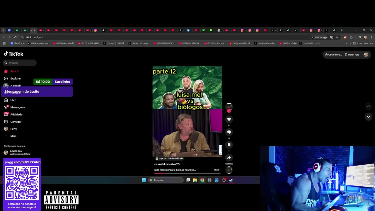The image size is (375, 211).
Task: Open profile avatar in TikTok header
Action: (x=366, y=55)
